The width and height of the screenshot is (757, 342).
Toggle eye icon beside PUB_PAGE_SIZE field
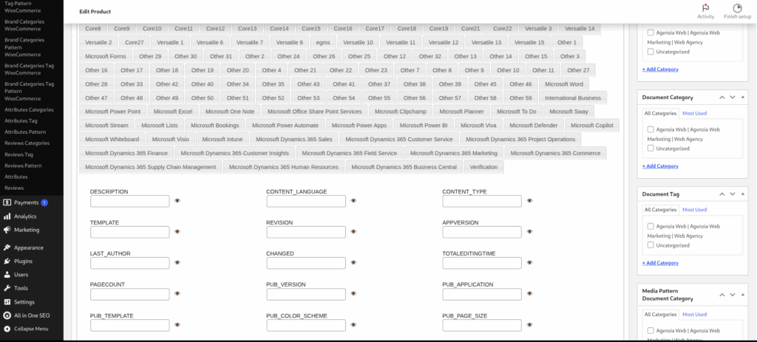tap(529, 324)
